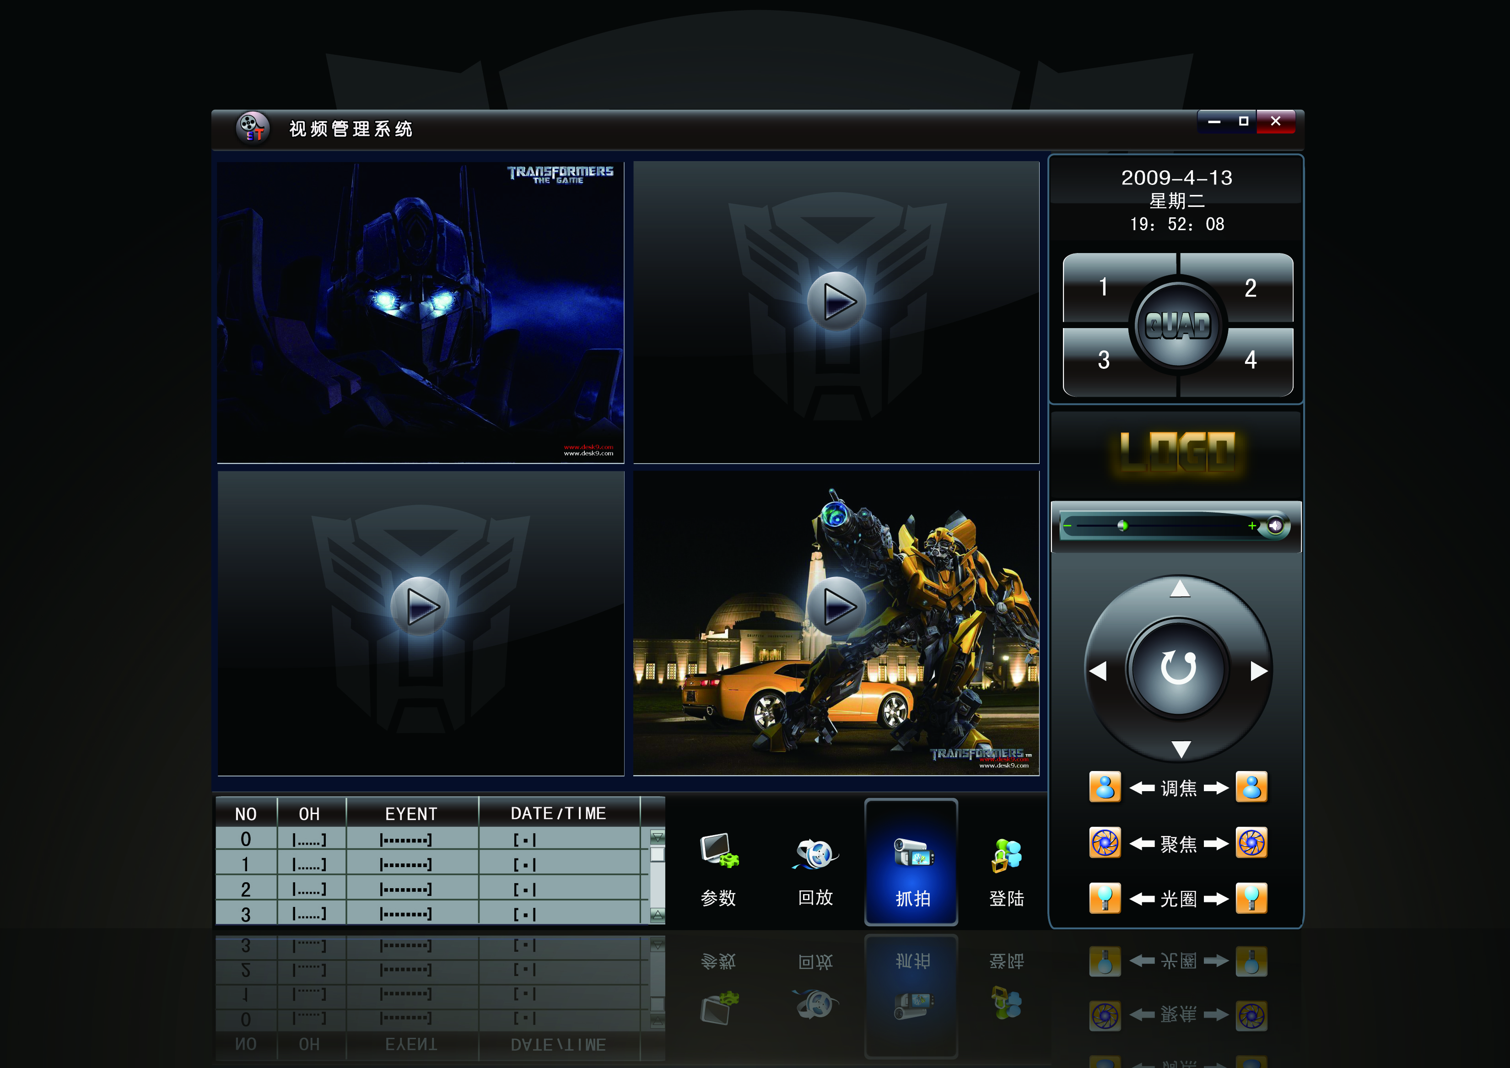Switch to channel 2 view
Image resolution: width=1510 pixels, height=1068 pixels.
(x=1250, y=287)
